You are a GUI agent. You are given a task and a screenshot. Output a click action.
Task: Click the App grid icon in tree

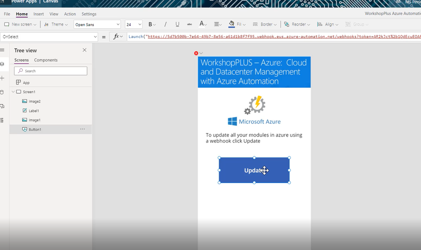[x=18, y=82]
